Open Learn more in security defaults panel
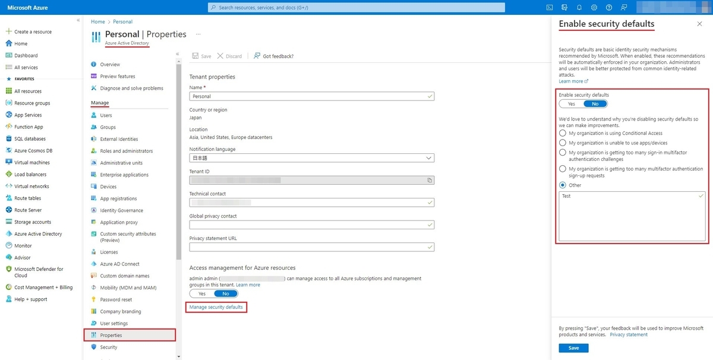The image size is (713, 360). click(x=573, y=81)
